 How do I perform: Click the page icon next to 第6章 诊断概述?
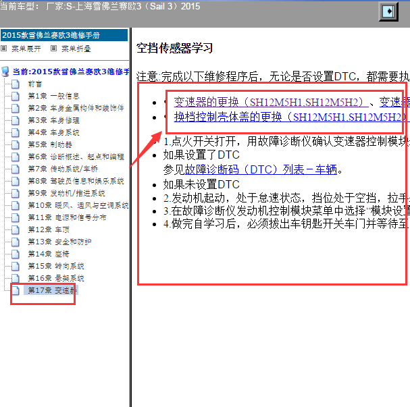(x=16, y=157)
